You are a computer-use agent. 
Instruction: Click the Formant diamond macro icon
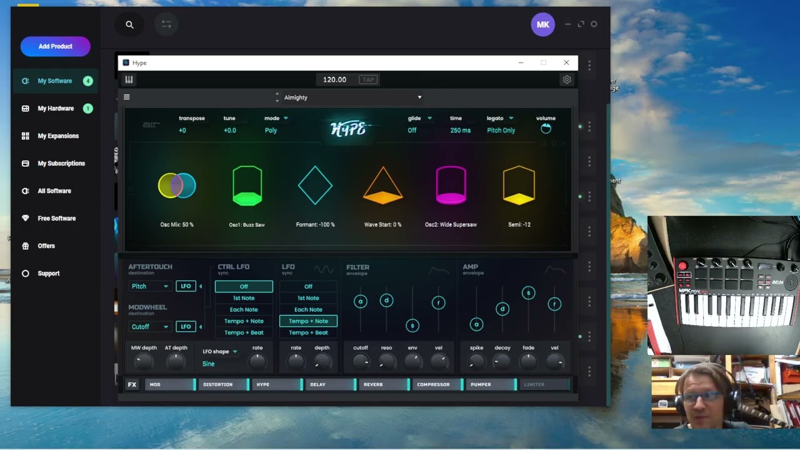pos(315,186)
